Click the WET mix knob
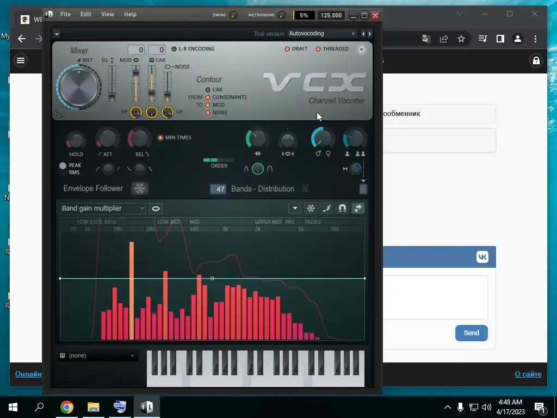The height and width of the screenshot is (418, 557). pyautogui.click(x=79, y=87)
